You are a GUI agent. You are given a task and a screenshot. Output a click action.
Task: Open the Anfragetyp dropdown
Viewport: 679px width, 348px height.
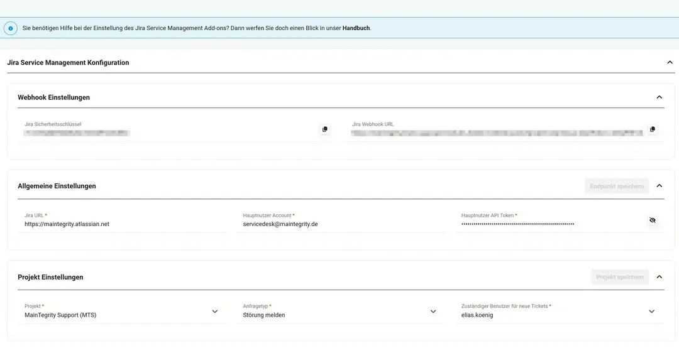[341, 312]
